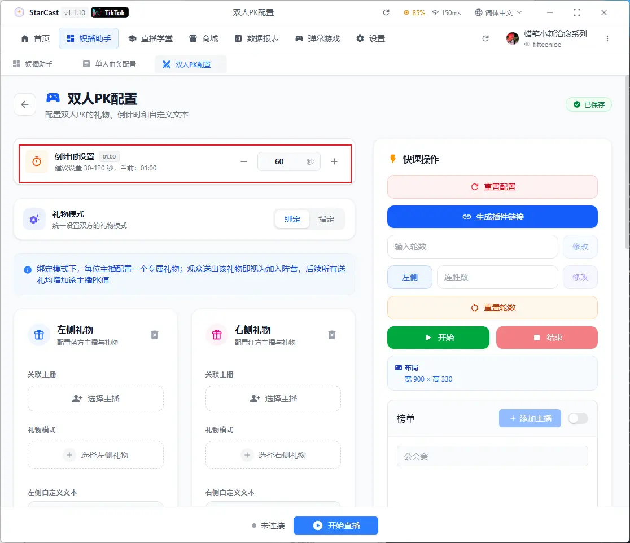630x543 pixels.
Task: Open the 简体中文 language dropdown
Action: pyautogui.click(x=498, y=12)
